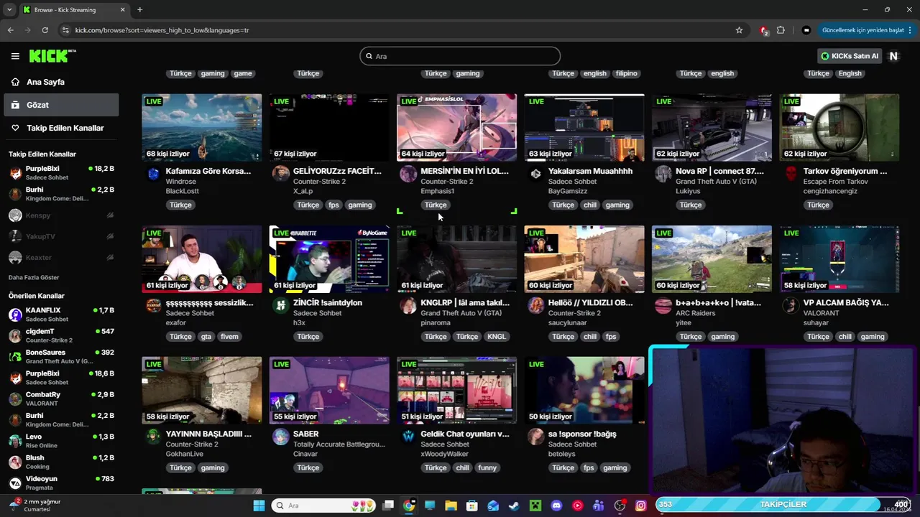Open Videoyun channel in sidebar
The width and height of the screenshot is (920, 517).
point(61,483)
